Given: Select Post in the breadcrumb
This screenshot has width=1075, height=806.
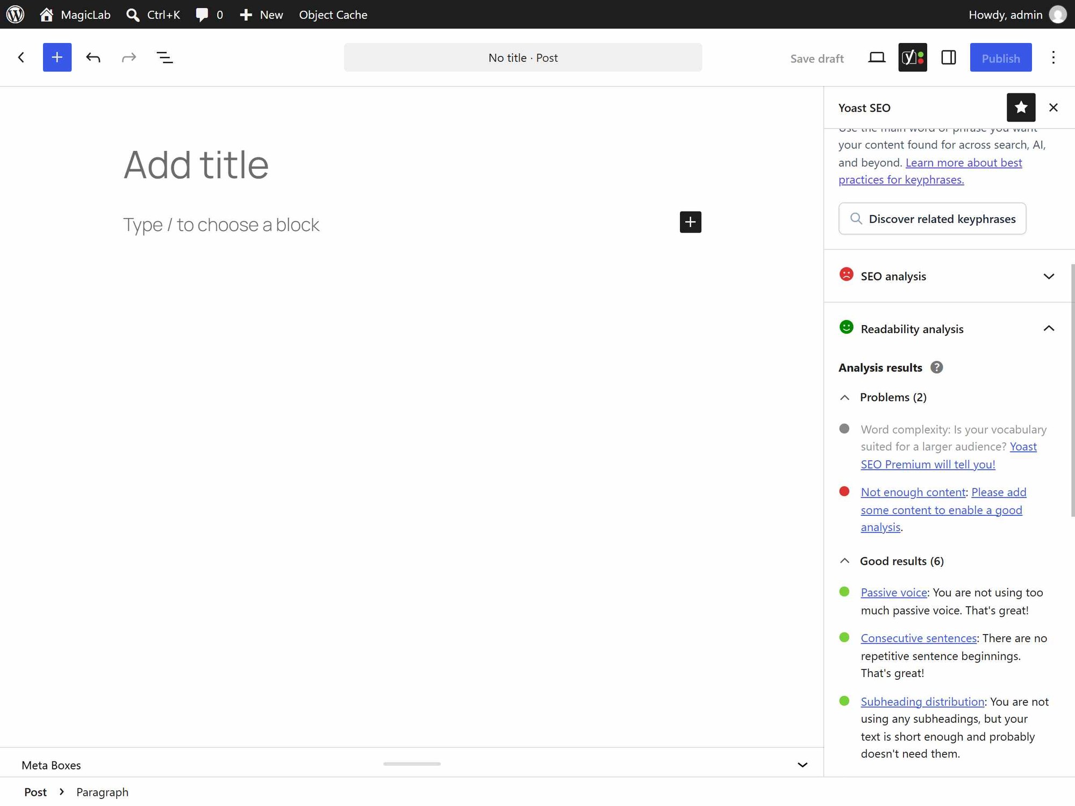Looking at the screenshot, I should tap(35, 792).
